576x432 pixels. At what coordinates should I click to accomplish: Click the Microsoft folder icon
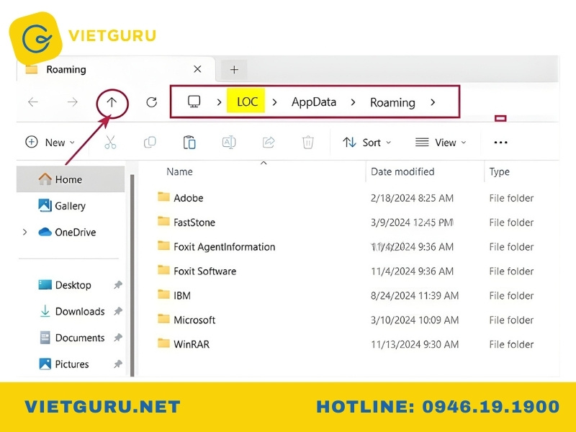pos(163,319)
